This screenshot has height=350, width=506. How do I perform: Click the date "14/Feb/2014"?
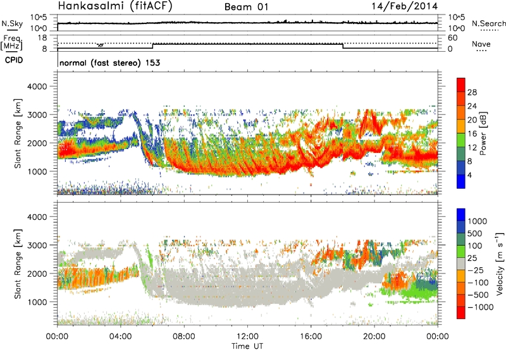point(405,6)
